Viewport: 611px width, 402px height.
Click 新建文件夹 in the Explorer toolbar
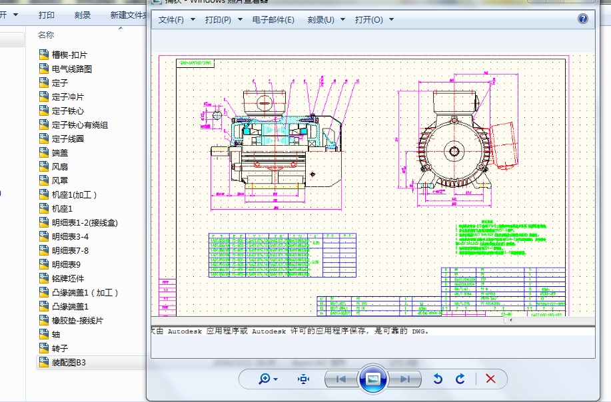point(128,15)
